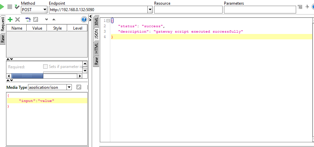The image size is (314, 147).
Task: Click the extract parameters from URL icon
Action: (x=28, y=20)
